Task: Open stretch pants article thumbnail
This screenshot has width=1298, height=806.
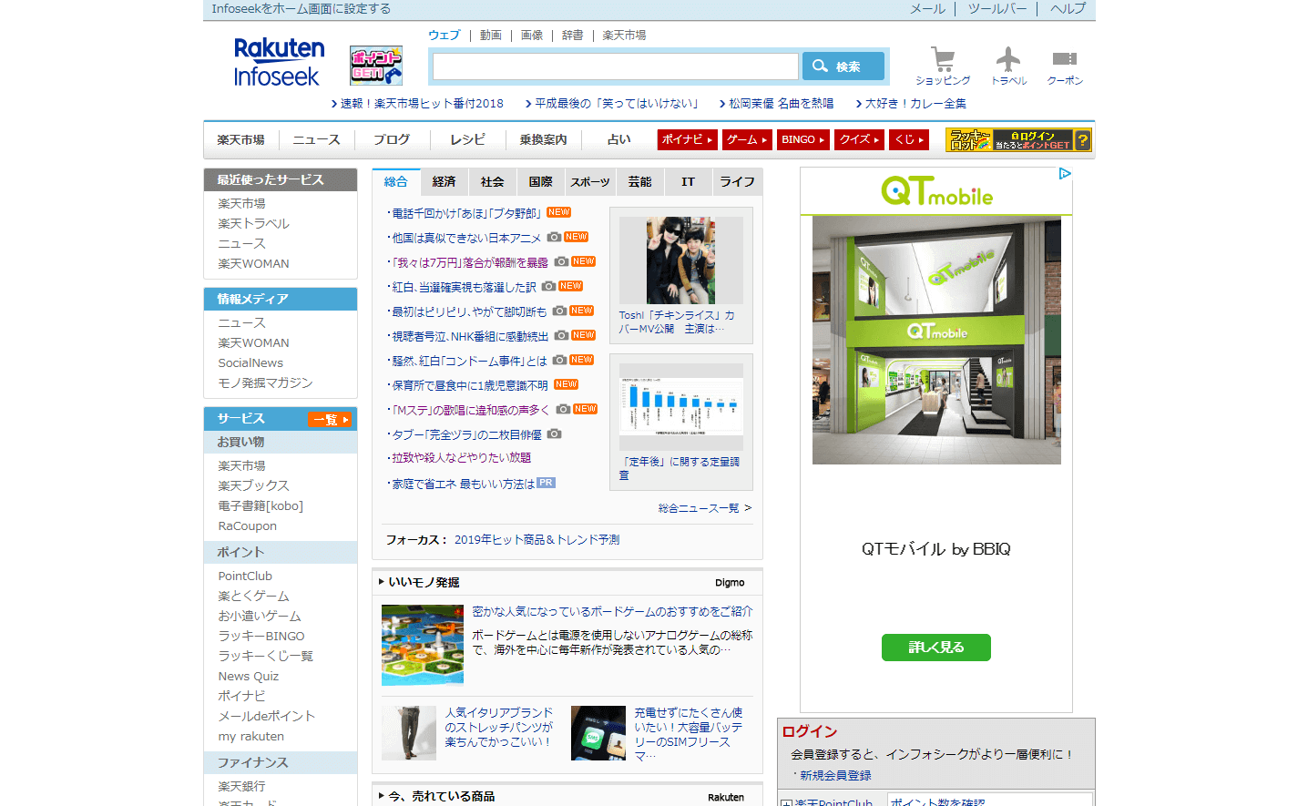Action: click(409, 733)
